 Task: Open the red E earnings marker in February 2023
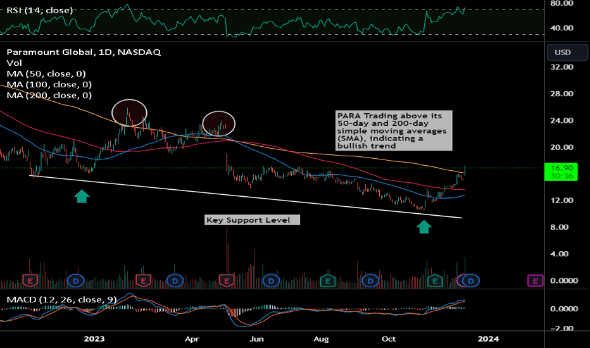pyautogui.click(x=143, y=281)
